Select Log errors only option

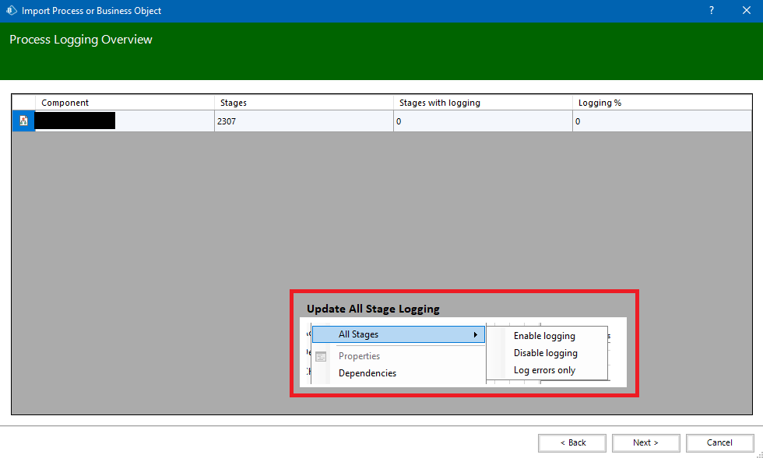pos(544,370)
